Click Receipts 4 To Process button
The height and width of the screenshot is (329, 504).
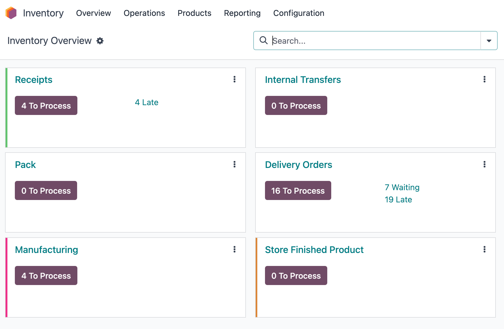pos(46,105)
